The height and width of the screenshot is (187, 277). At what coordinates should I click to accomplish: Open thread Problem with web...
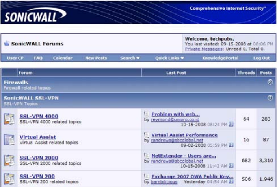(x=176, y=114)
